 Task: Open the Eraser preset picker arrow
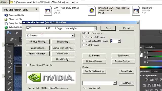(16, 39)
